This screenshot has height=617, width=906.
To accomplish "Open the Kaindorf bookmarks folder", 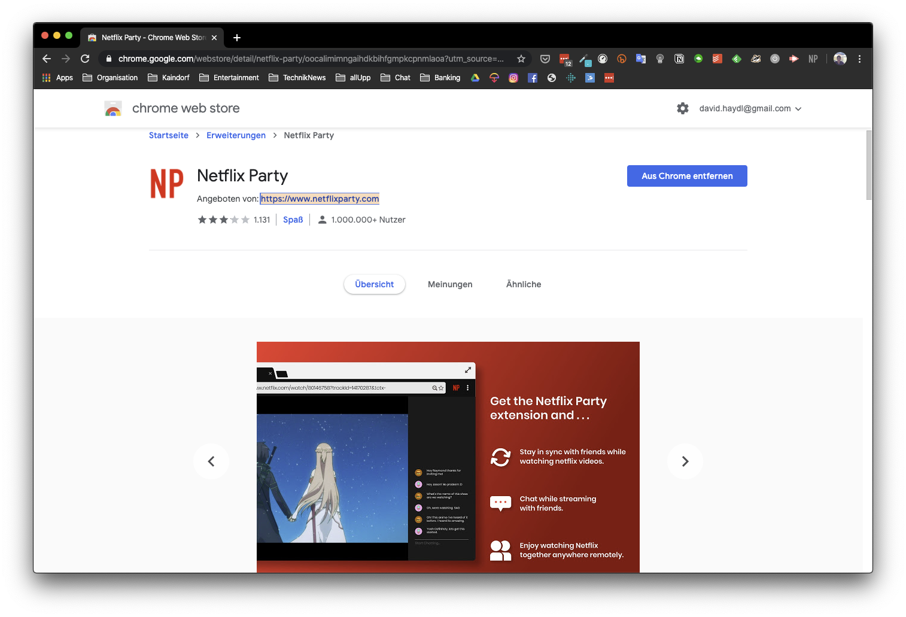I will pos(169,78).
